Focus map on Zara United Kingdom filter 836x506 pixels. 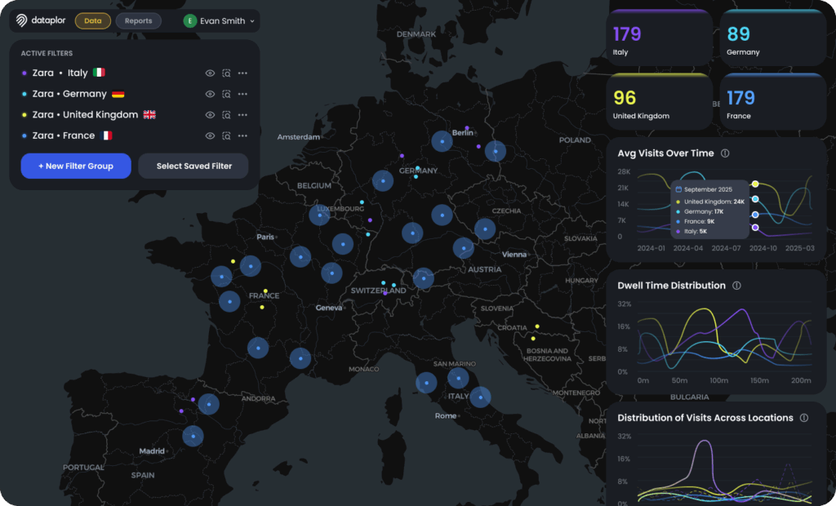coord(226,115)
